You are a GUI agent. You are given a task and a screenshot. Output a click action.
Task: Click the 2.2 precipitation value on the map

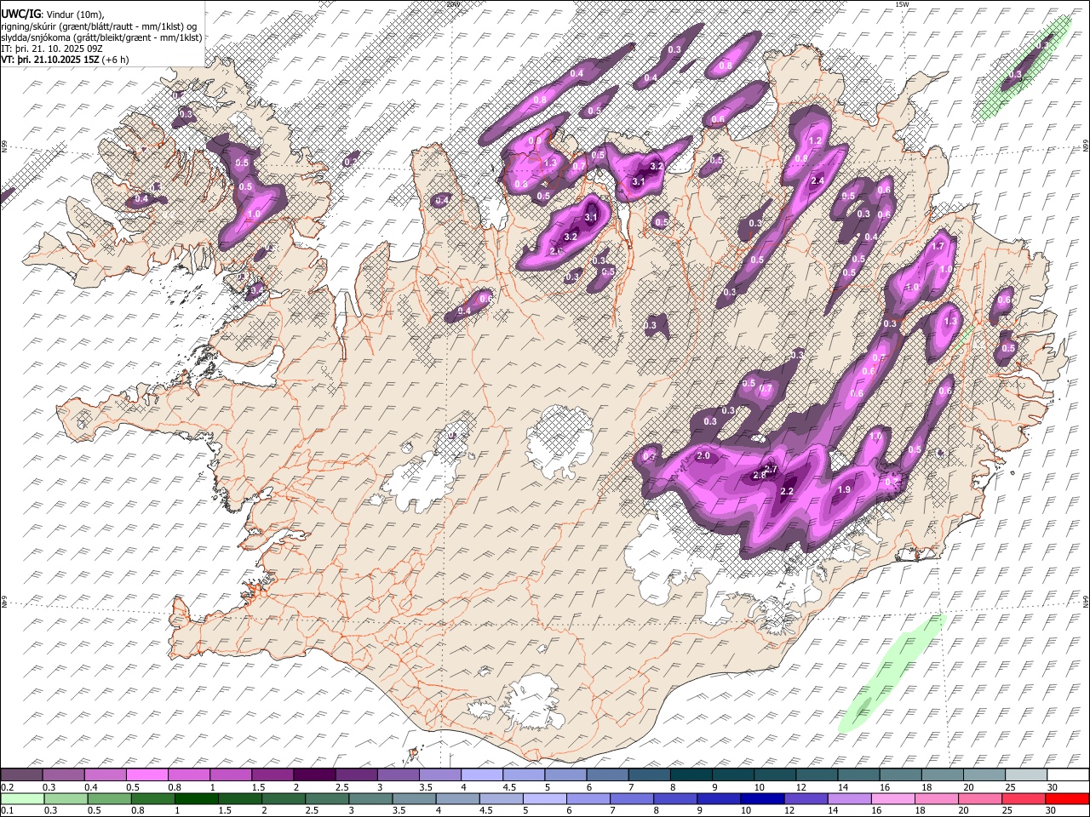point(787,491)
